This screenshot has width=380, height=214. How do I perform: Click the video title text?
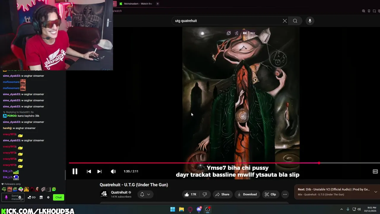pyautogui.click(x=134, y=185)
